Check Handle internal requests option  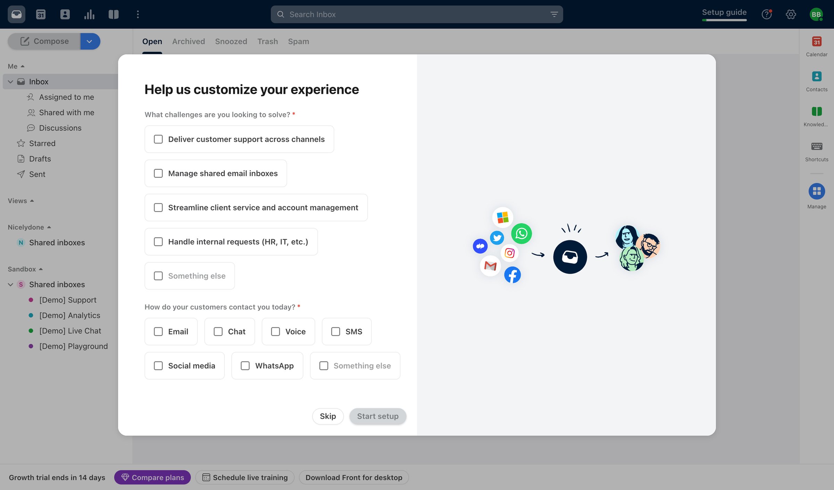pos(158,242)
